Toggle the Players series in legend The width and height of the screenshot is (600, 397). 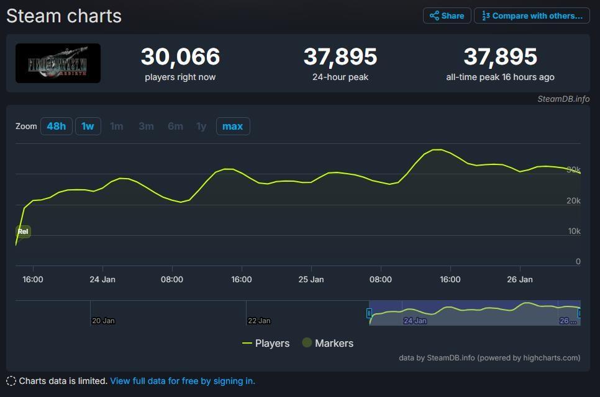[266, 343]
